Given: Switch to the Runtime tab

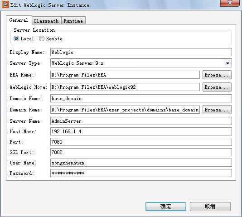Looking at the screenshot, I should coord(73,21).
